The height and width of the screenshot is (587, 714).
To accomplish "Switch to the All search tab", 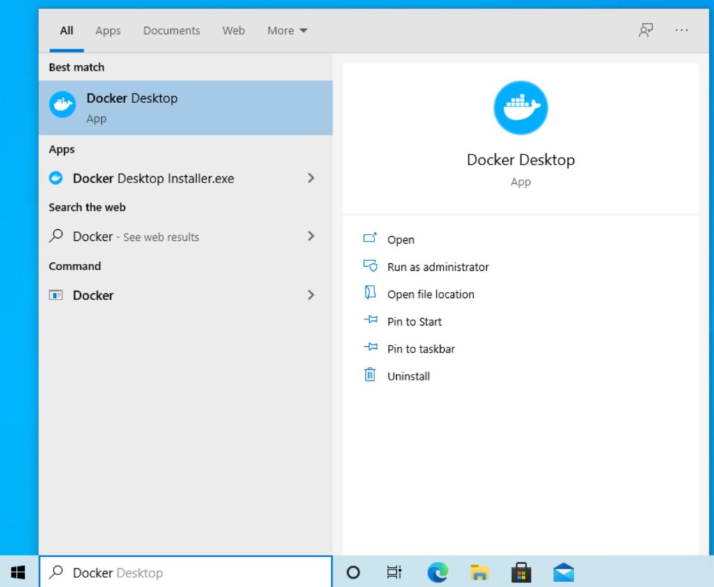I will 66,31.
